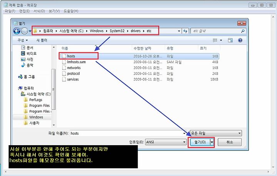The width and height of the screenshot is (277, 176).
Task: Select drivers in the address breadcrumb
Action: pos(135,31)
